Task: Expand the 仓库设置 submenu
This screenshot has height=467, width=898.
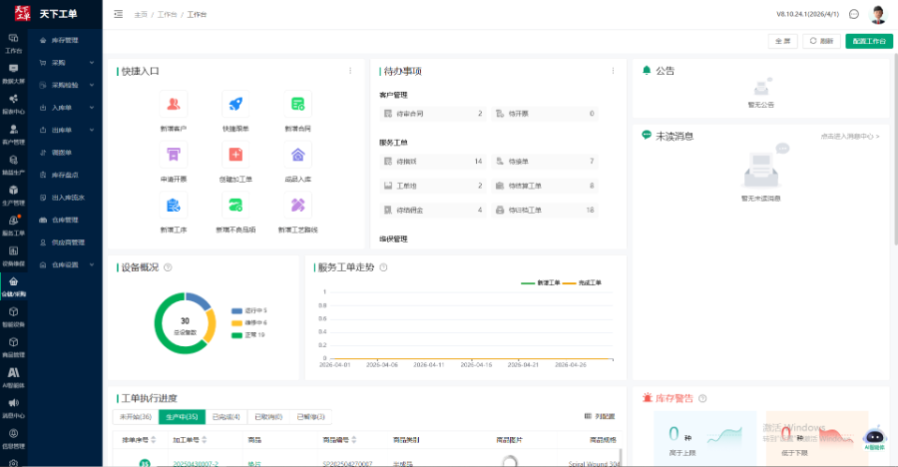Action: click(67, 264)
